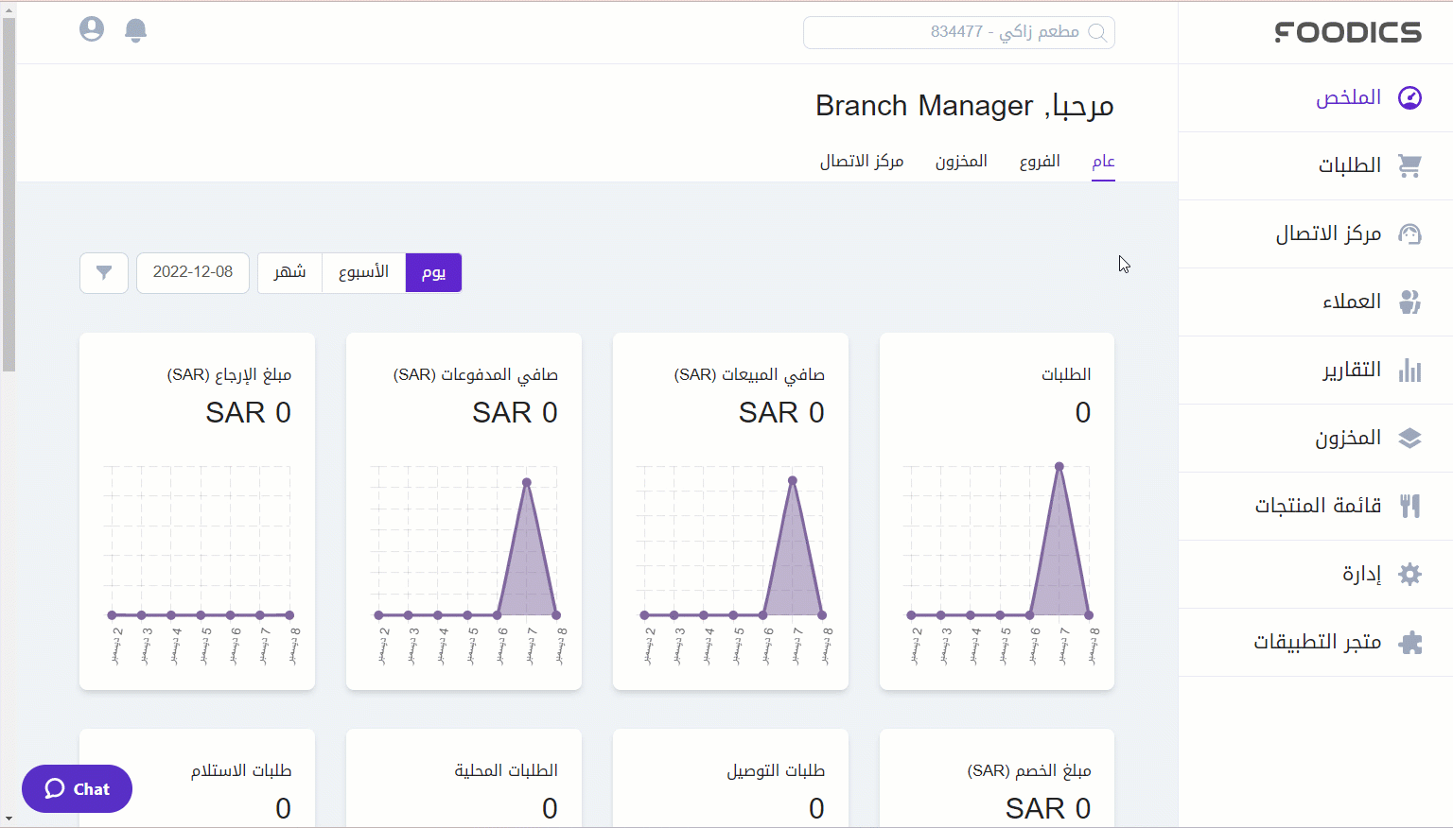Click the restaurant search field
This screenshot has width=1453, height=828.
pyautogui.click(x=958, y=32)
